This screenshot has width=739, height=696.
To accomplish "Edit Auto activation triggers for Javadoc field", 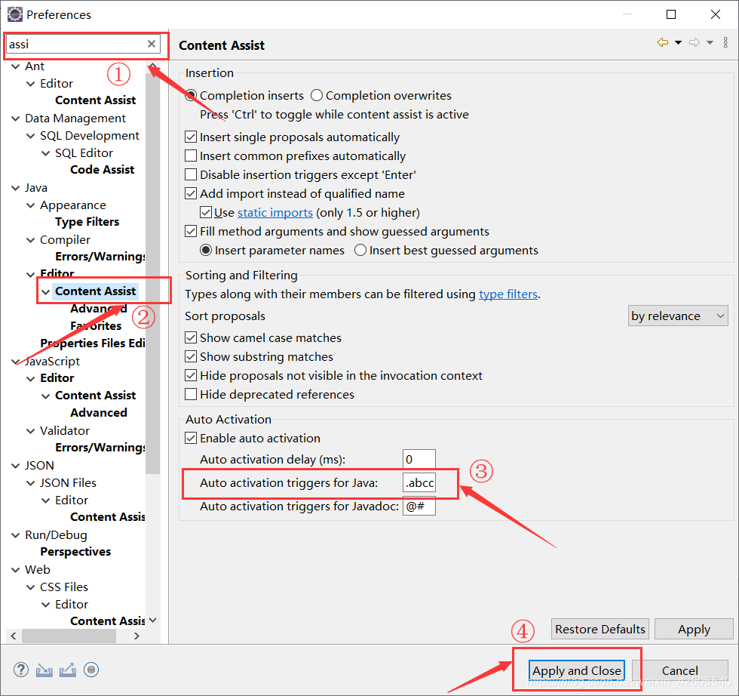I will pos(419,507).
